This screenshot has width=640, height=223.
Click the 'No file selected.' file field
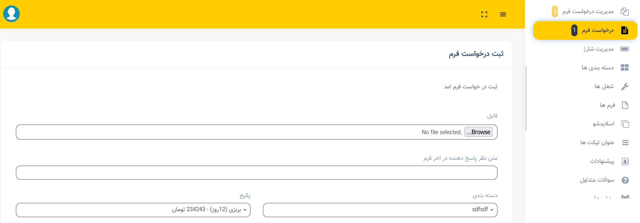pos(442,132)
